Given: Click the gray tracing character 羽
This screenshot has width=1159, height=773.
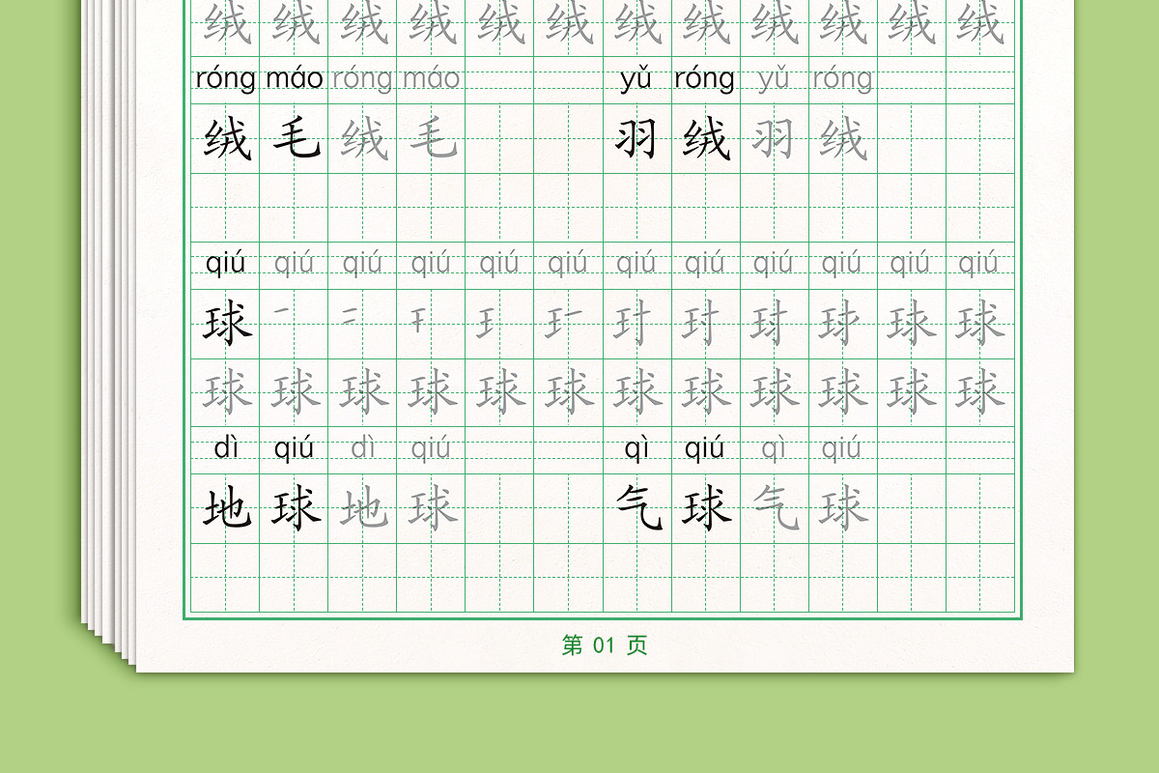Looking at the screenshot, I should 775,140.
